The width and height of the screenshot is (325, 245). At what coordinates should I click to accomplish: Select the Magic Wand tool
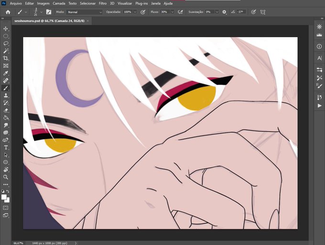point(6,51)
